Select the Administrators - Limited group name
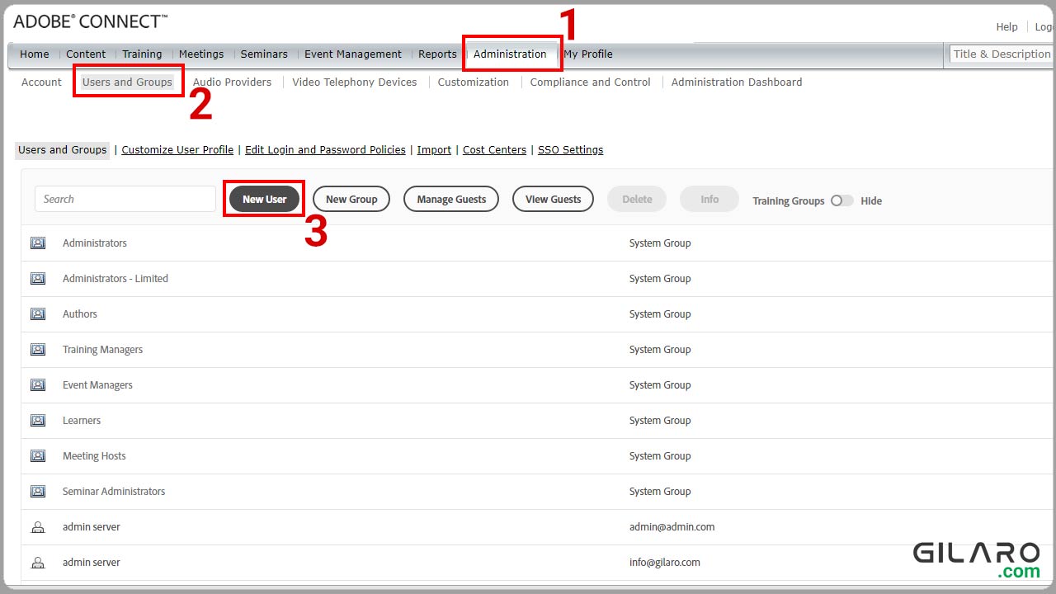This screenshot has width=1056, height=594. coord(115,279)
